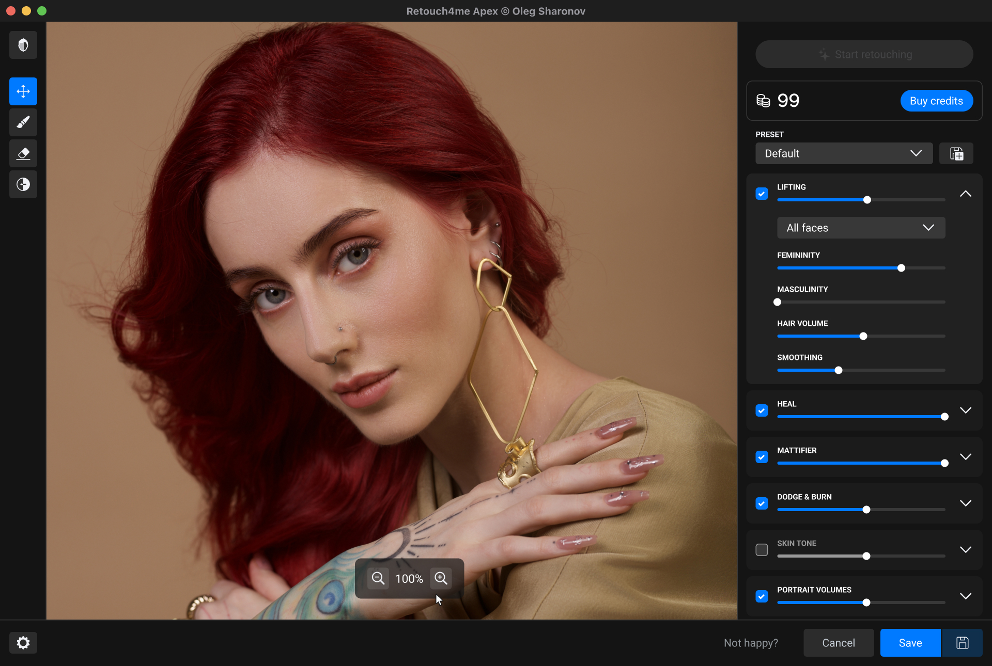
Task: Expand the Skin Tone section
Action: (x=965, y=550)
